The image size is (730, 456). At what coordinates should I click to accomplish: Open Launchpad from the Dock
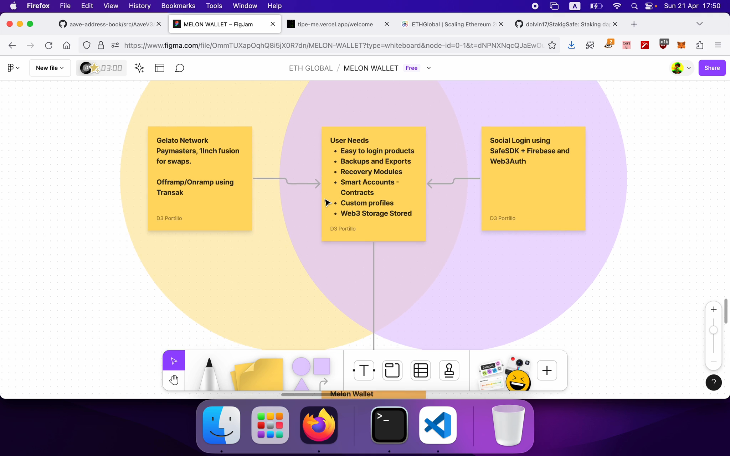pyautogui.click(x=270, y=425)
